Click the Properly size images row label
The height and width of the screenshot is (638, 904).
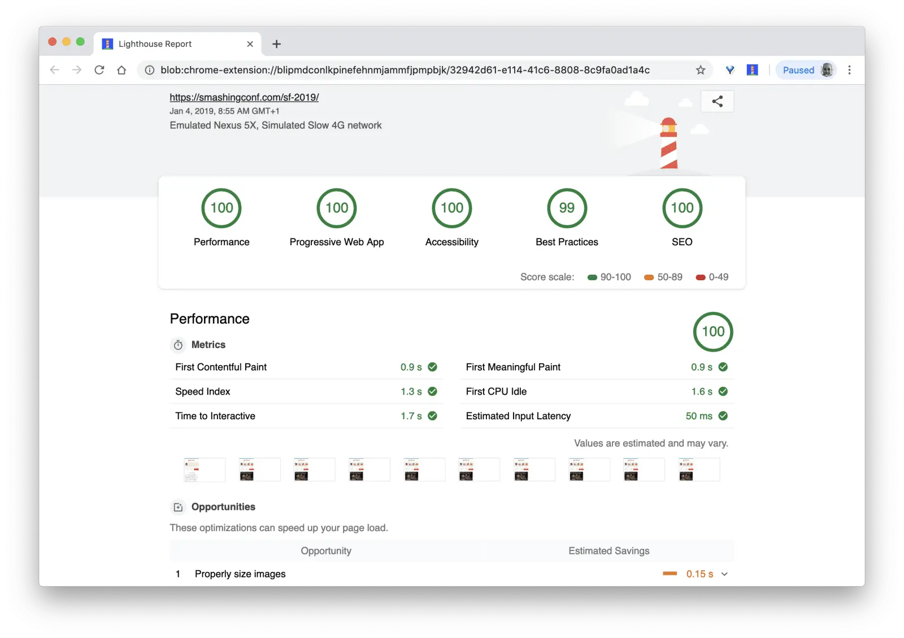click(x=240, y=574)
